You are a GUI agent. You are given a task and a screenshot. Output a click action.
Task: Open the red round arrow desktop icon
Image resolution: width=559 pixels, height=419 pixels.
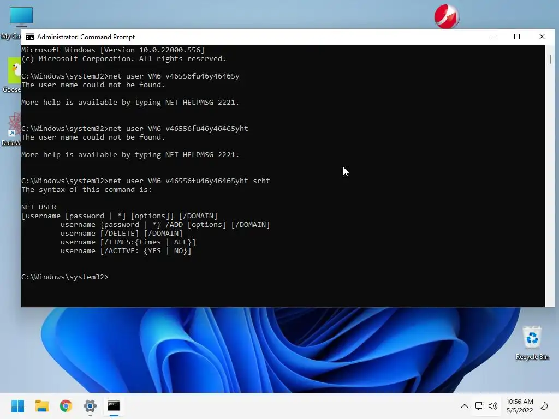click(x=447, y=16)
